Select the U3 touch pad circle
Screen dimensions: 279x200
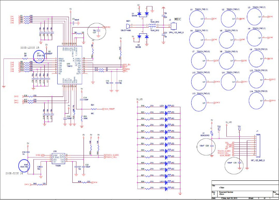[254, 17]
